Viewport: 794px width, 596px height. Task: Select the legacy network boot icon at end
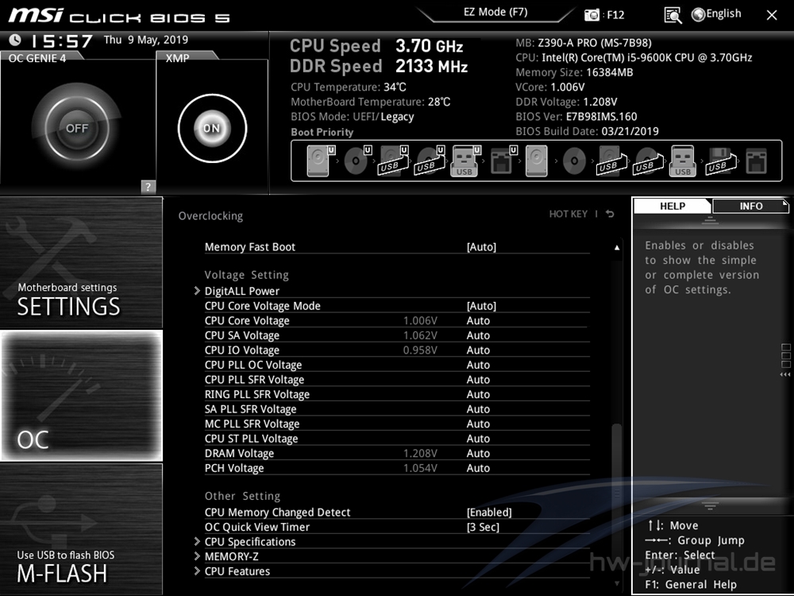(x=757, y=161)
